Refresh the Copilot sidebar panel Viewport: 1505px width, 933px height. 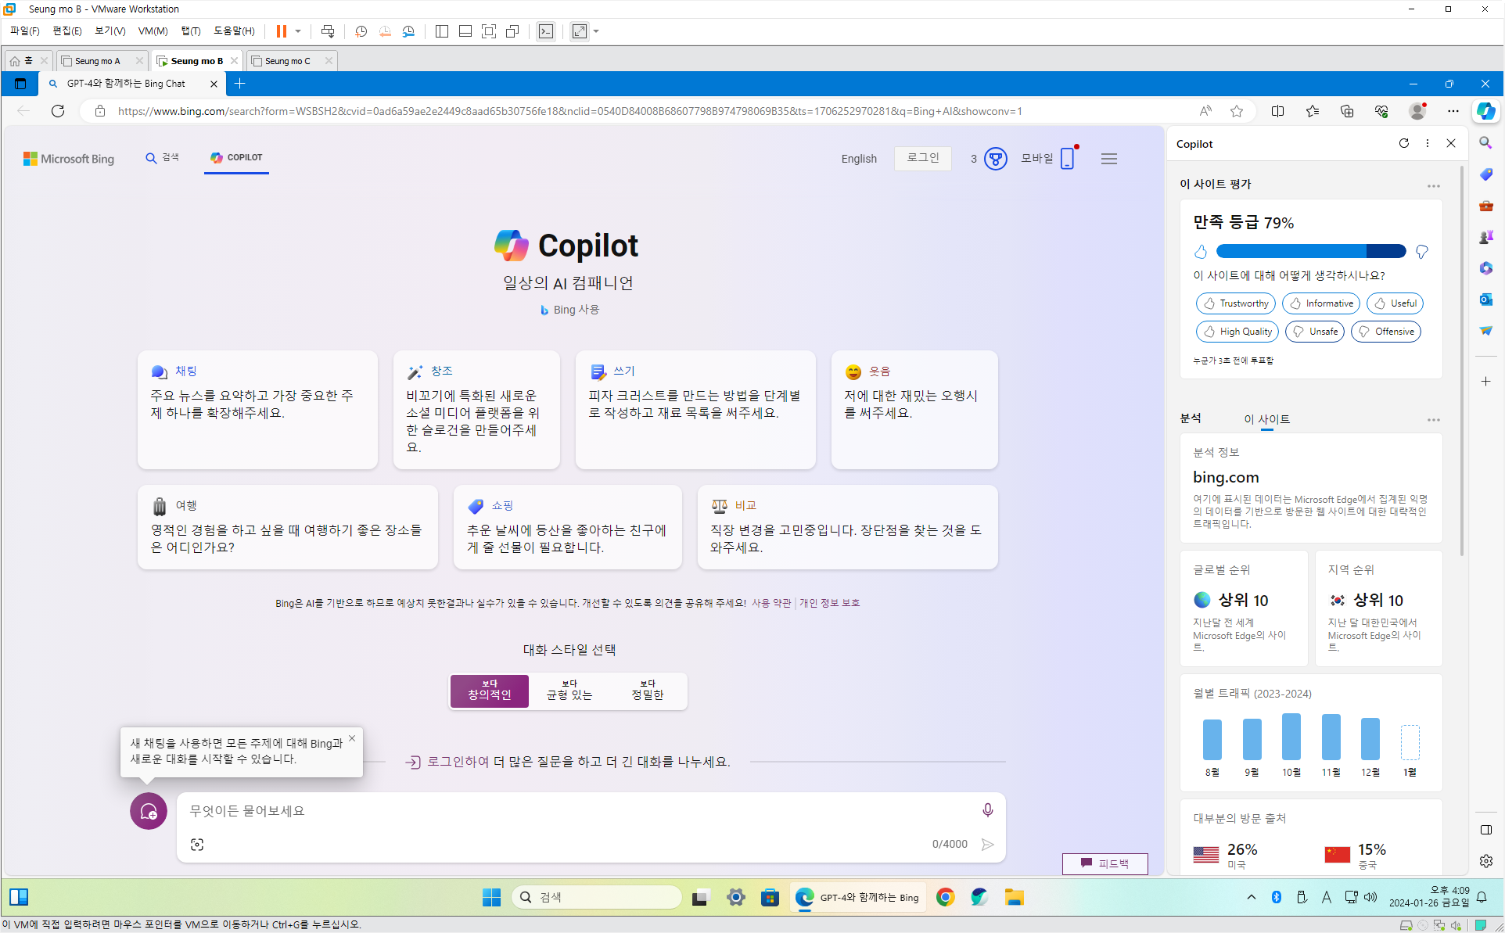(1403, 143)
